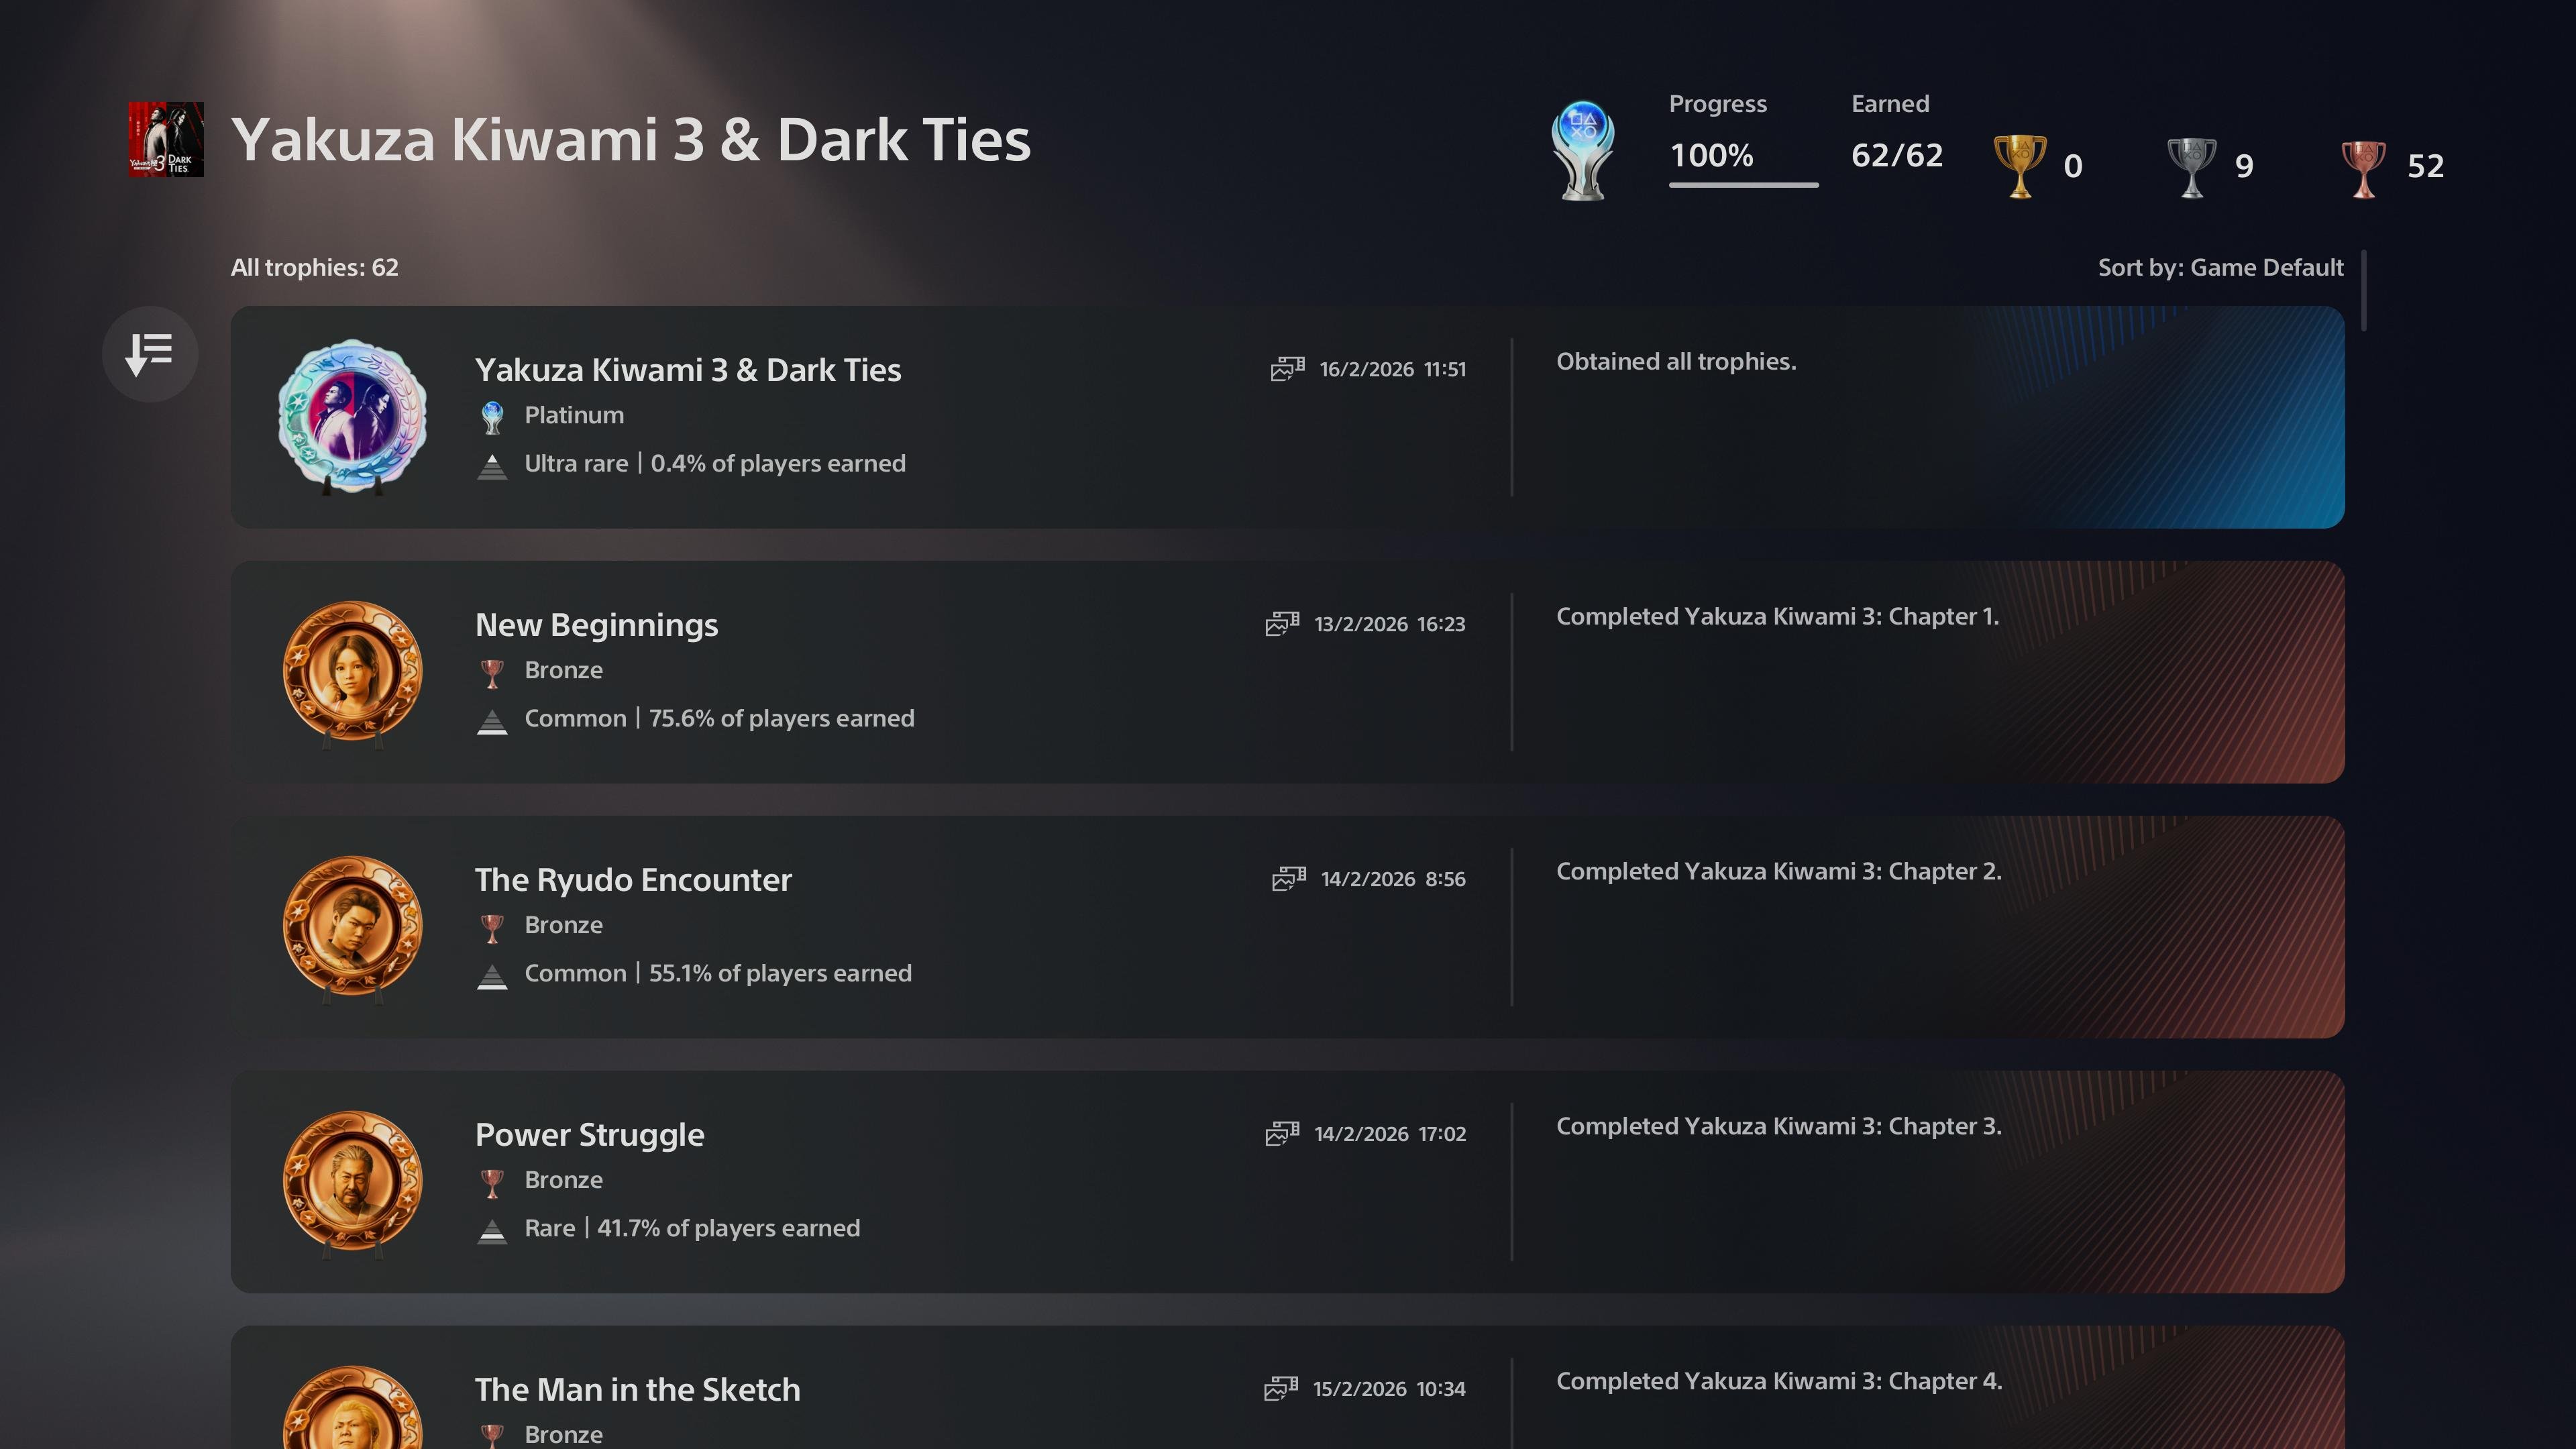
Task: Open the Power Struggle trophy medallion
Action: 352,1182
